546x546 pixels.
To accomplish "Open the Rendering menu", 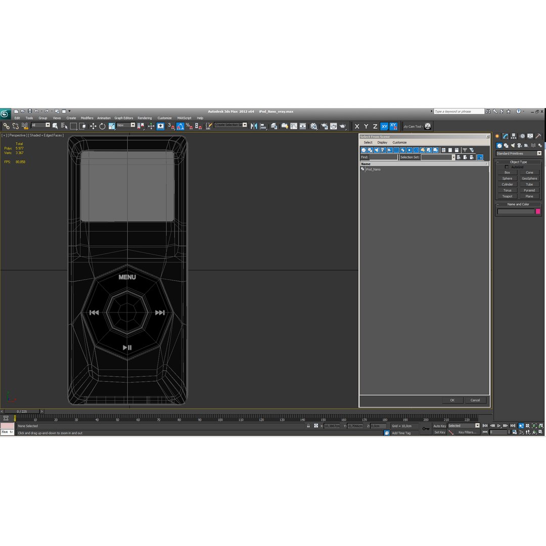I will pyautogui.click(x=145, y=118).
